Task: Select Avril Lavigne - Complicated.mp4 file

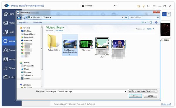Action: [70, 45]
